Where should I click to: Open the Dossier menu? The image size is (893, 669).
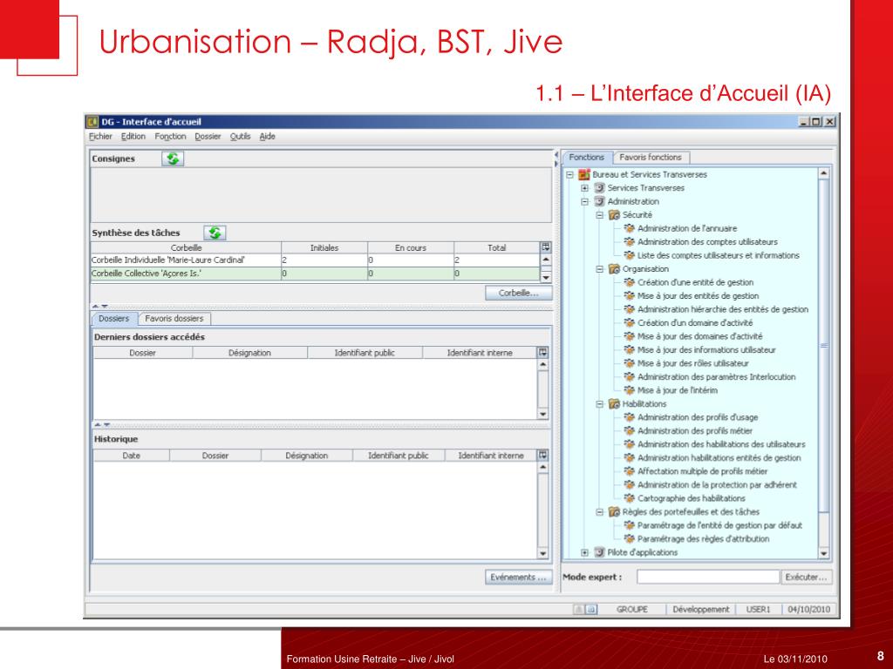208,137
